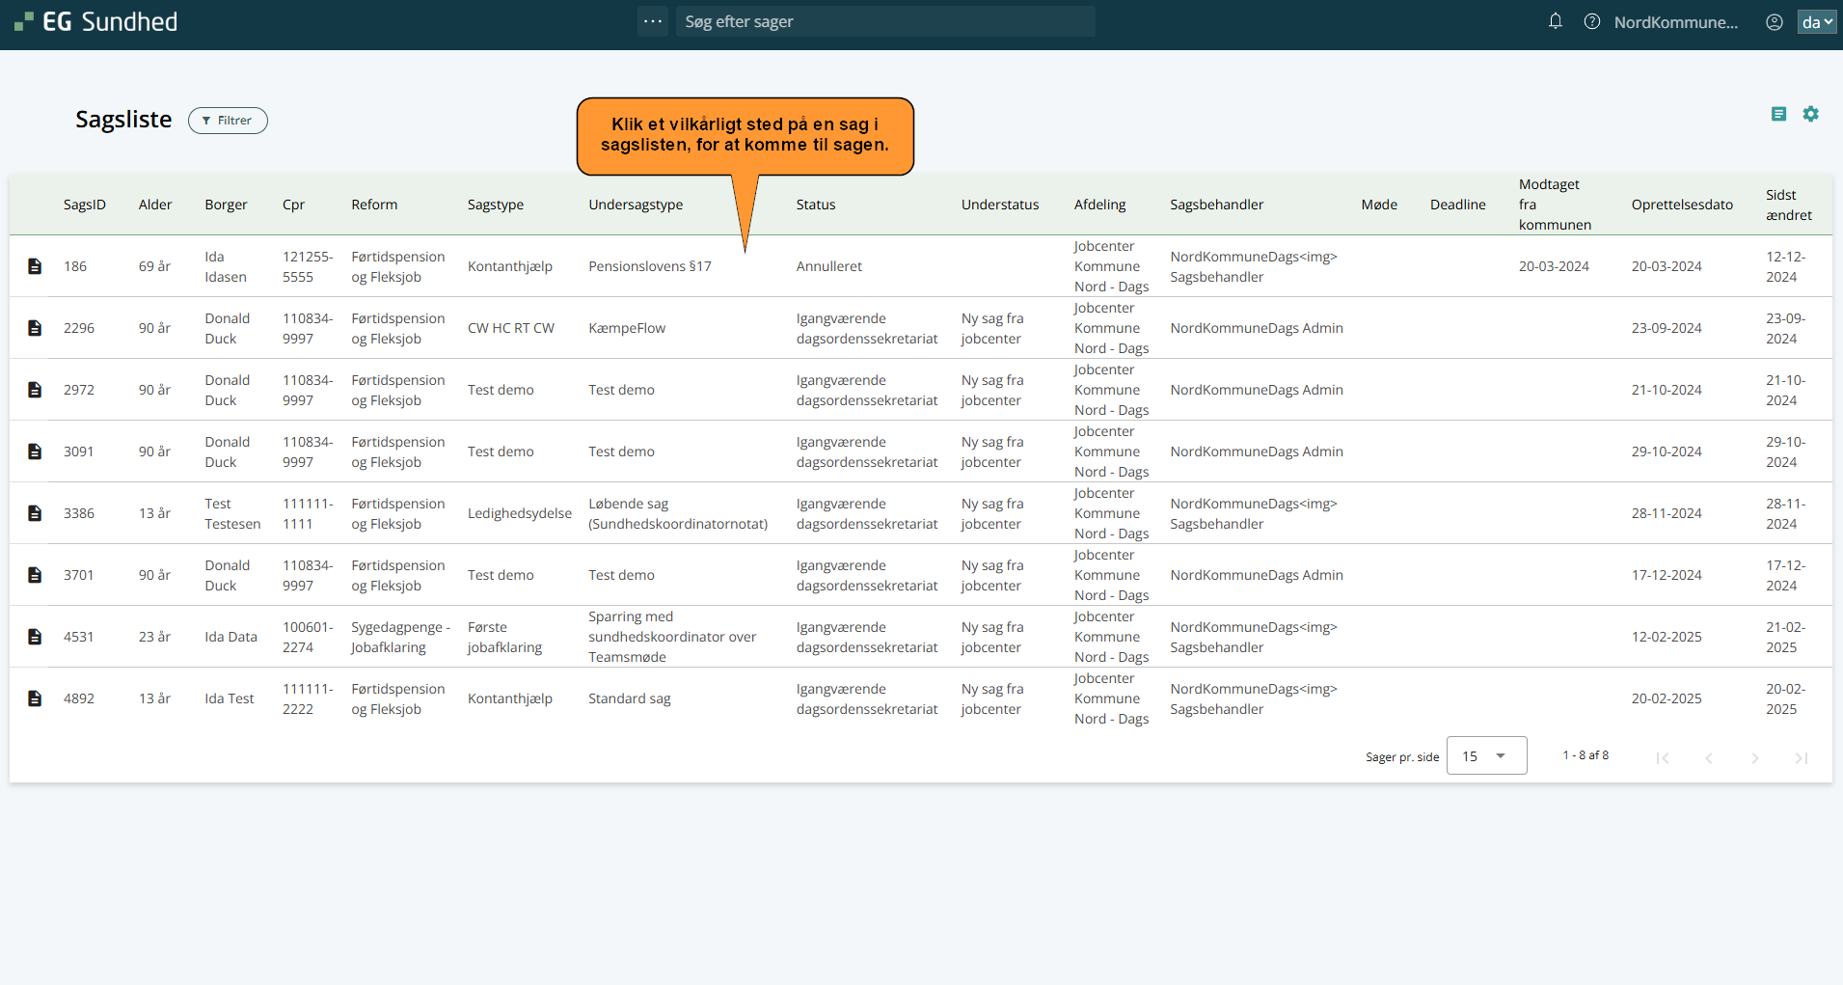Click the 'Ida Idasen' borger cell
The width and height of the screenshot is (1843, 985).
click(226, 266)
